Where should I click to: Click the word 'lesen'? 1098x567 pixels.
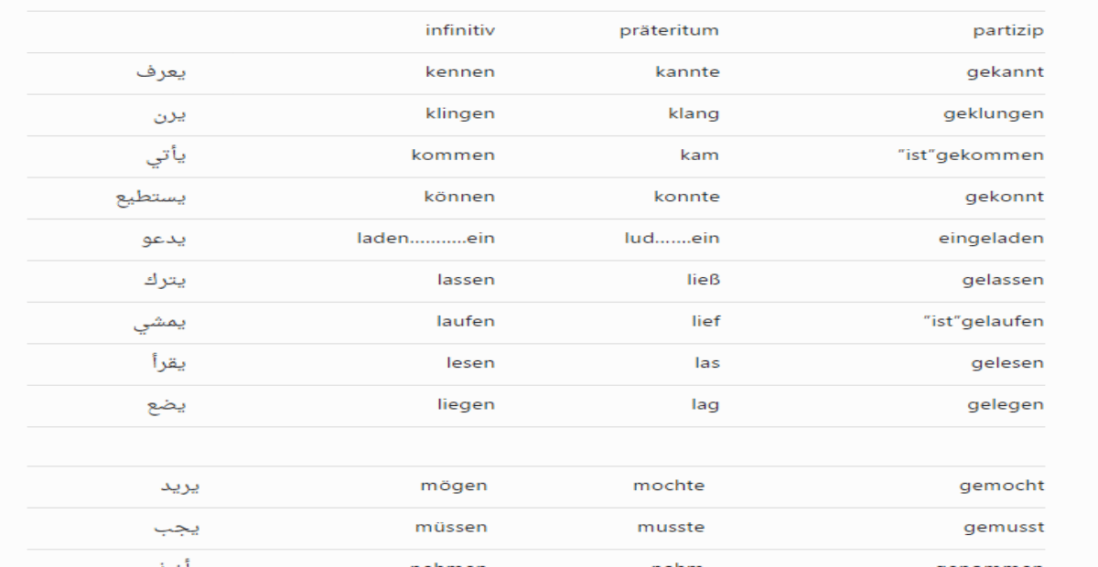click(470, 364)
